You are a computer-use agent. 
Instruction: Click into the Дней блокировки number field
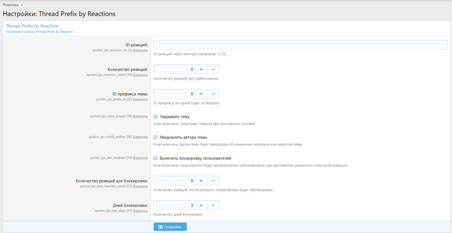174,205
